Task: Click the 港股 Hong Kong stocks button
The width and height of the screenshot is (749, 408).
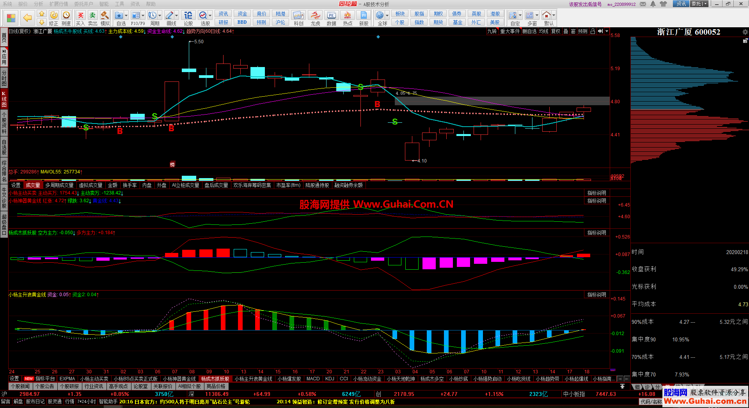Action: (x=495, y=14)
